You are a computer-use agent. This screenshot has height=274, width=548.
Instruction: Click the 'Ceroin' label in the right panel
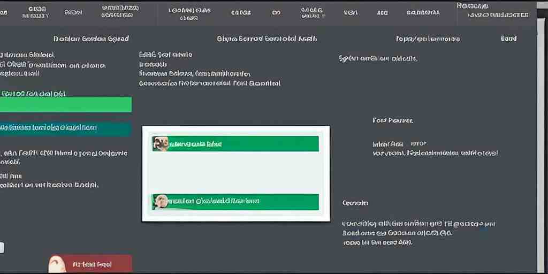[355, 203]
